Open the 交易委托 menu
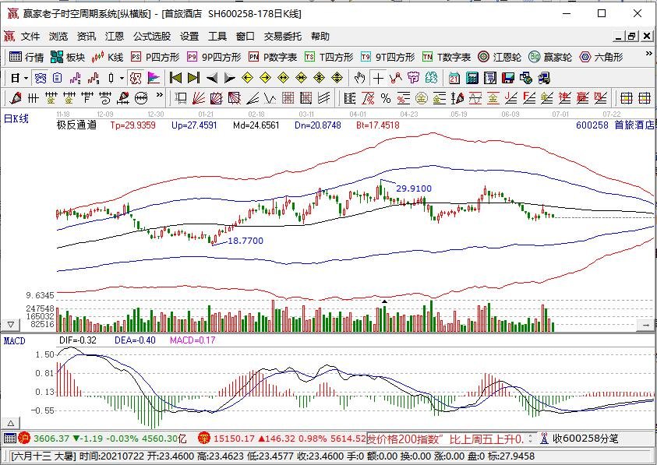 (283, 37)
